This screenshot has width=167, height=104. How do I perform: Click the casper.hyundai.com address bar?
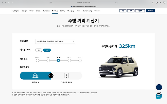click(x=83, y=2)
